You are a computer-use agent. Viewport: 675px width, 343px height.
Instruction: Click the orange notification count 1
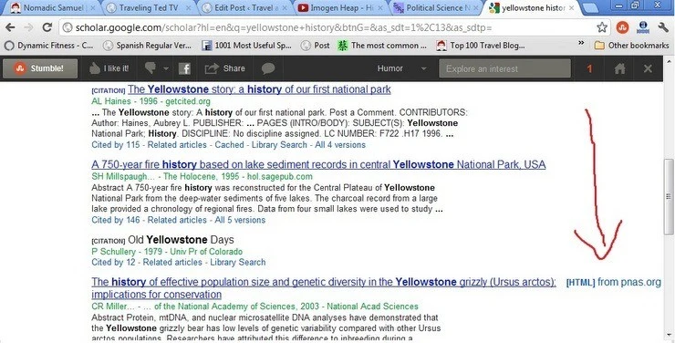pos(589,68)
